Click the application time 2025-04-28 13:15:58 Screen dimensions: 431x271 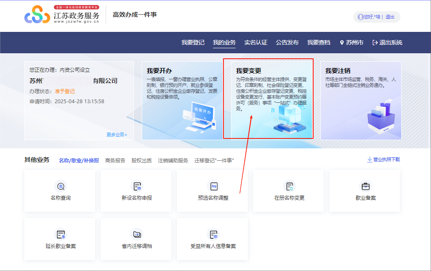(x=79, y=102)
